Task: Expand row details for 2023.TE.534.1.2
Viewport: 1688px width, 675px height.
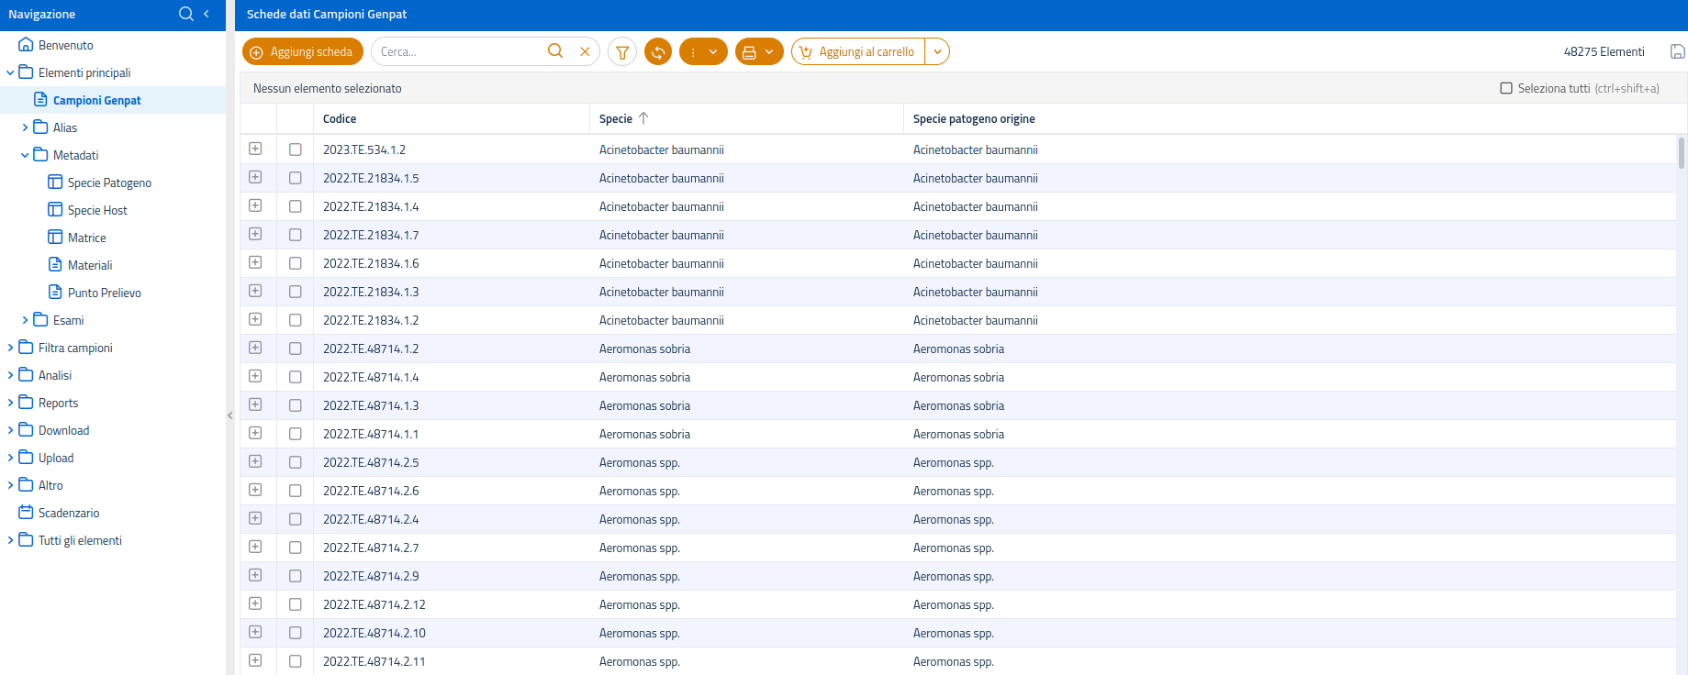Action: [255, 149]
